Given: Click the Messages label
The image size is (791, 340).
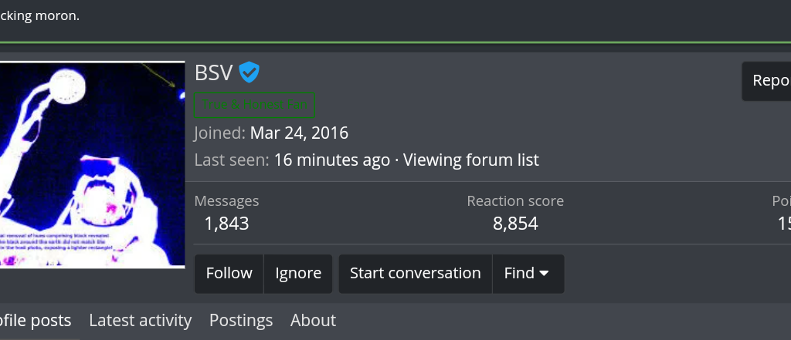Looking at the screenshot, I should [226, 201].
